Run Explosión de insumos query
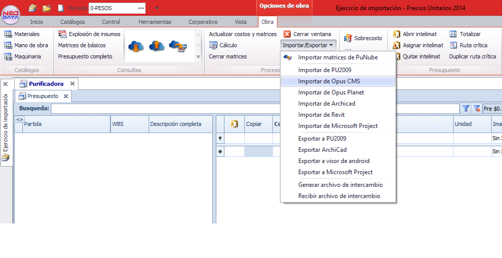 89,34
